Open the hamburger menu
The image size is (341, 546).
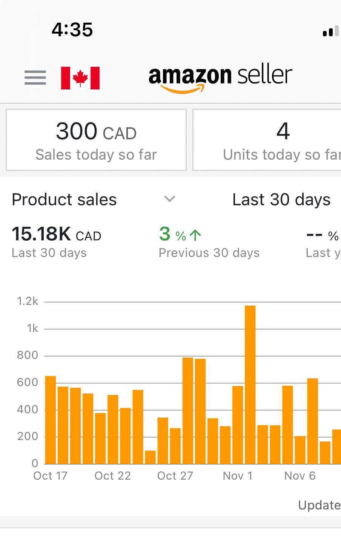pyautogui.click(x=35, y=78)
